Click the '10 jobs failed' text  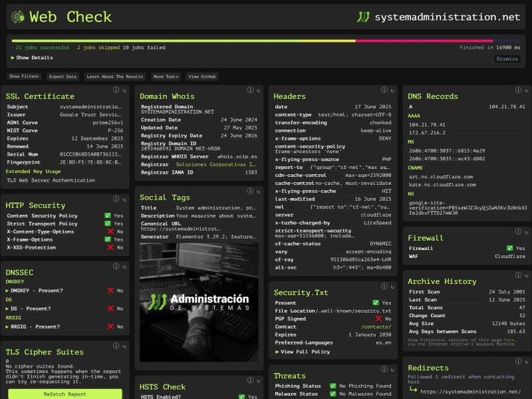144,47
